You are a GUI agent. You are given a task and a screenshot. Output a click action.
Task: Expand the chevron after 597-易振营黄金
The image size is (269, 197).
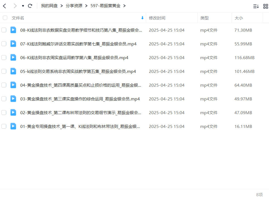point(124,6)
